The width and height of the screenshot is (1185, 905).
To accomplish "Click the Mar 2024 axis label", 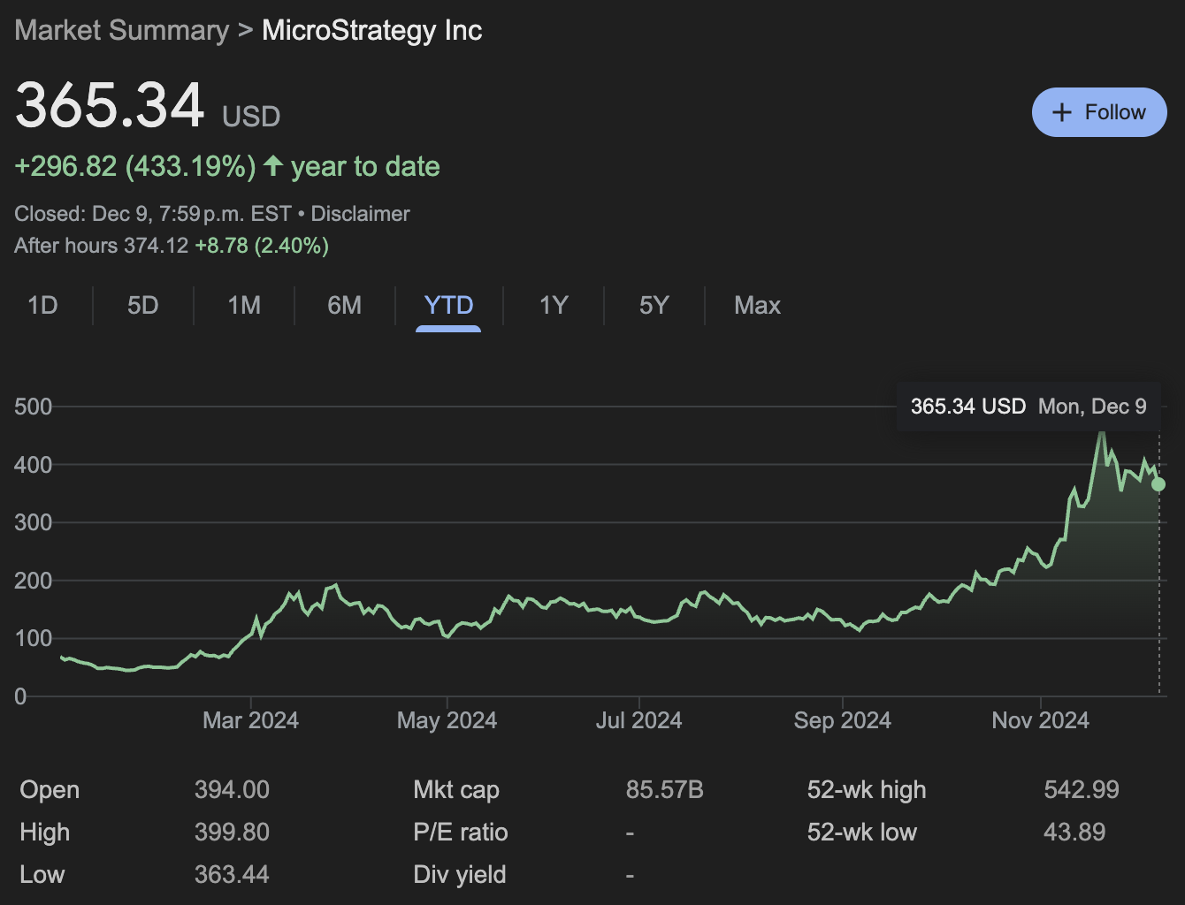I will coord(250,720).
